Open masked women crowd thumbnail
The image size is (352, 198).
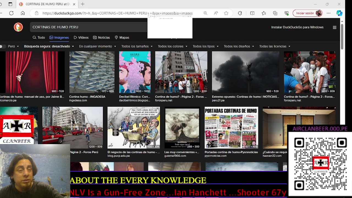[x=310, y=72]
